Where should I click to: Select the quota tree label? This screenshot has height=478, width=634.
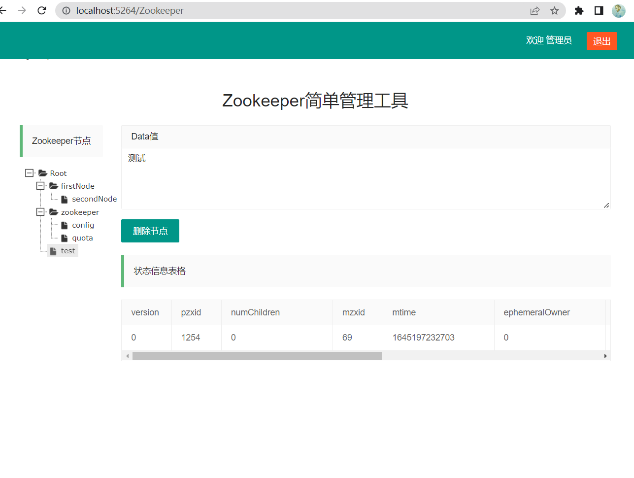(82, 238)
